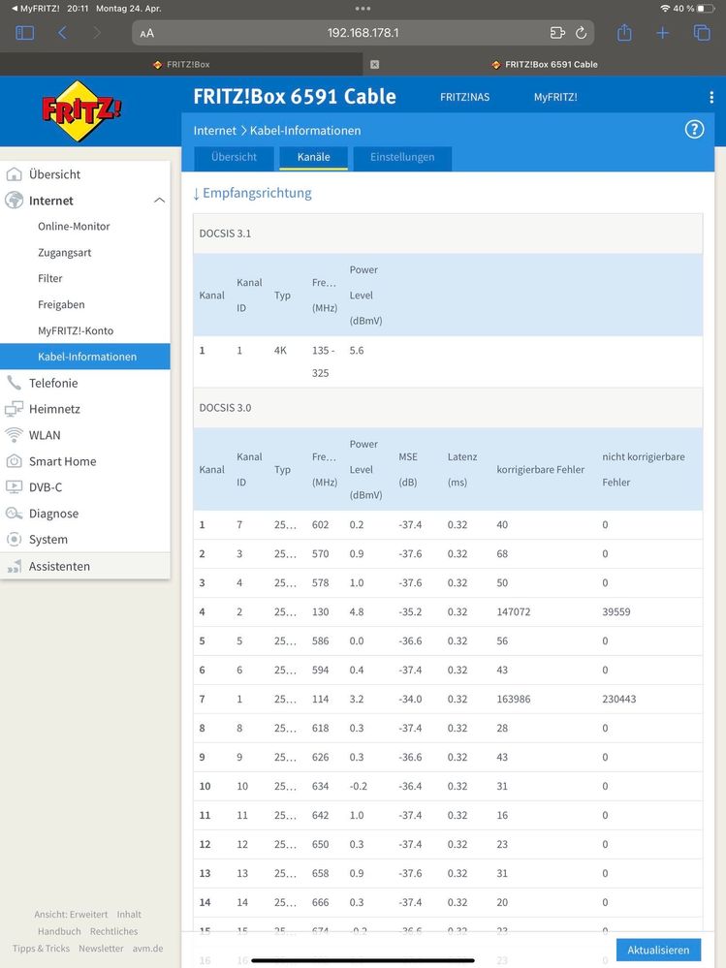Switch to the Einstellungen tab

click(402, 157)
